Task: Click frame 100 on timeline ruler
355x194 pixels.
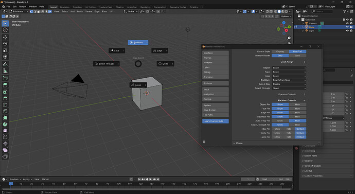Action: coord(119,184)
